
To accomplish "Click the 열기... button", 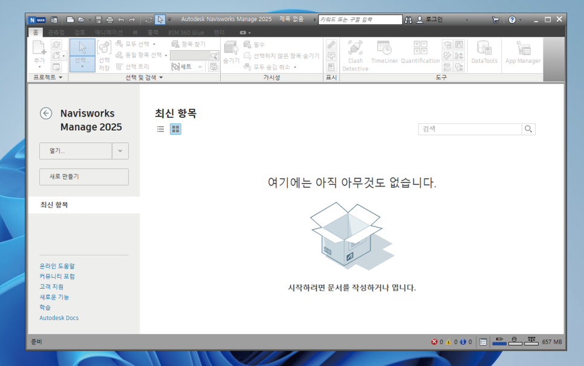I will click(76, 150).
